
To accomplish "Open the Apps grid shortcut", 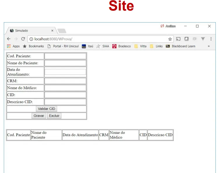I will (13, 46).
